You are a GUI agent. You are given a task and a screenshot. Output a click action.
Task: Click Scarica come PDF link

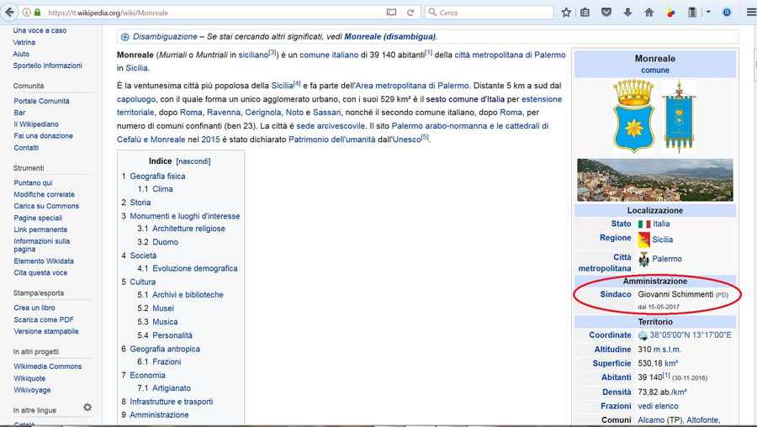(44, 320)
